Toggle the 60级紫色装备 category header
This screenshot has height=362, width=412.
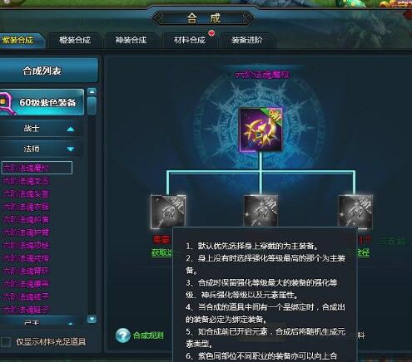tap(42, 102)
